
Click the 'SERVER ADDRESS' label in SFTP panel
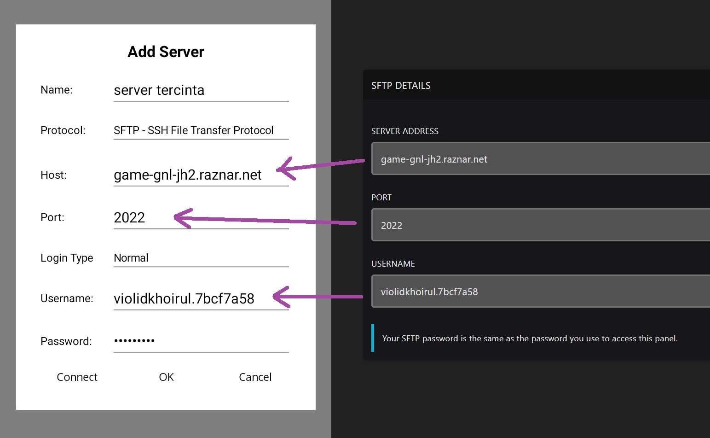[x=404, y=131]
